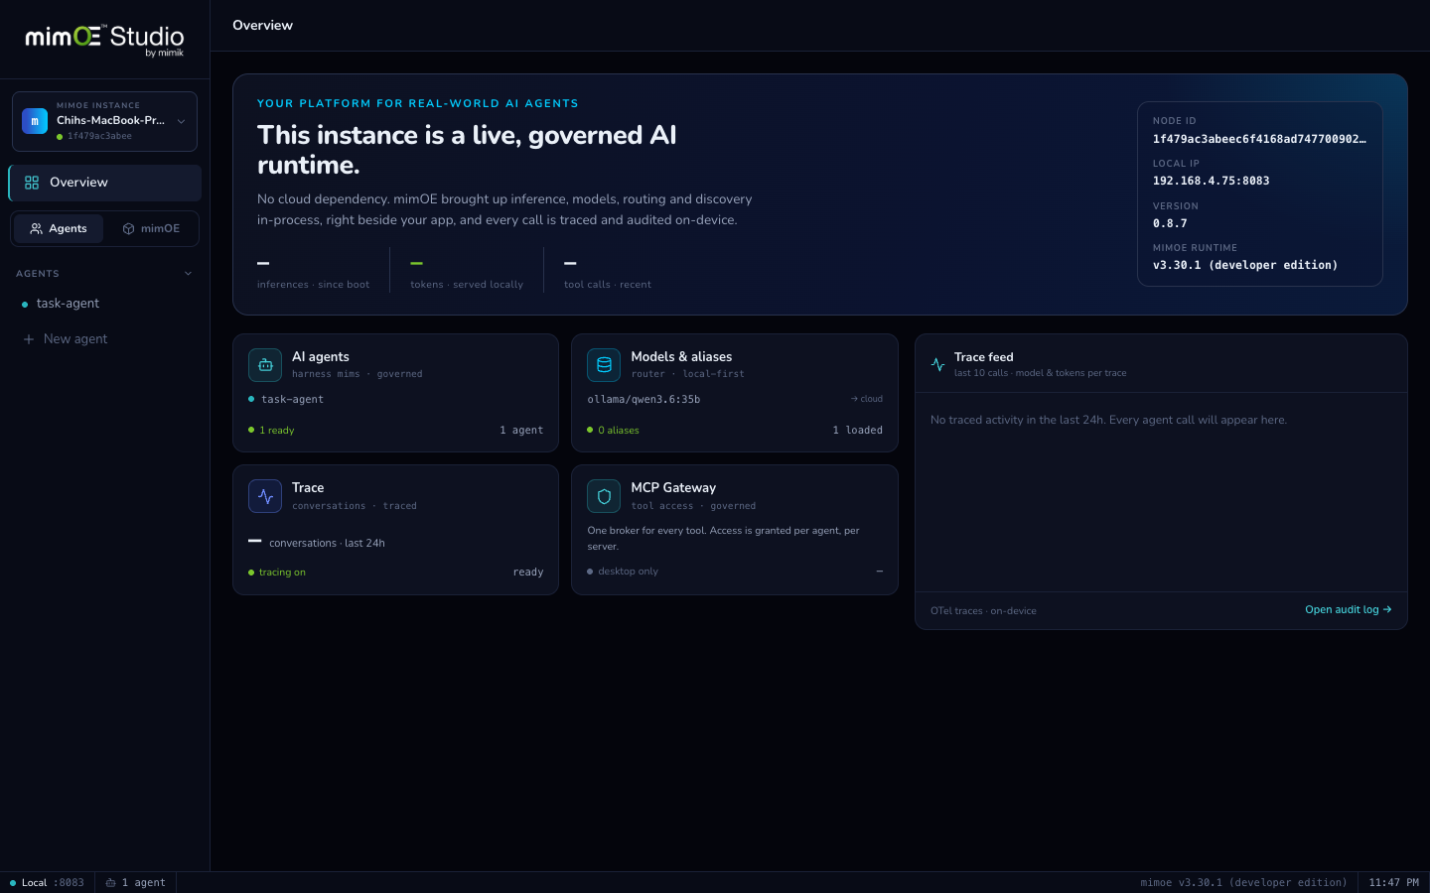Screen dimensions: 1430x893
Task: Click the 'tracing on' status text
Action: click(x=282, y=573)
